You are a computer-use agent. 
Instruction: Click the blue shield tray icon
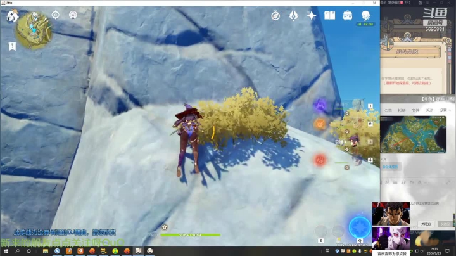coord(337,251)
